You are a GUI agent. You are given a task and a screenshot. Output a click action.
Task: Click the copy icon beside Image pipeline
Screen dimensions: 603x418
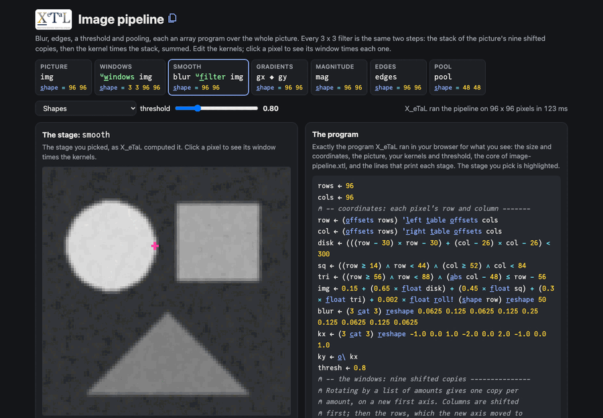173,19
